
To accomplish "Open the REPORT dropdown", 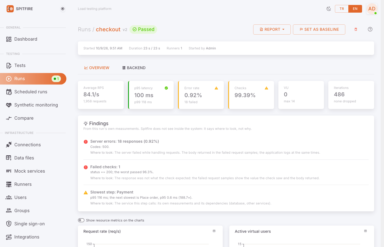I will pos(272,29).
